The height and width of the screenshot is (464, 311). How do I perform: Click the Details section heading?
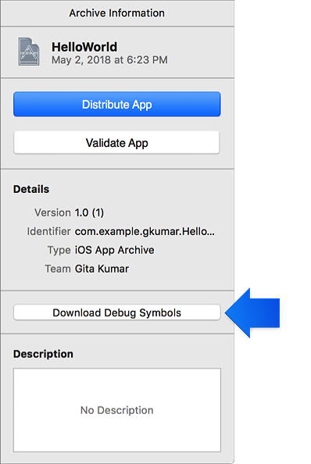[31, 189]
